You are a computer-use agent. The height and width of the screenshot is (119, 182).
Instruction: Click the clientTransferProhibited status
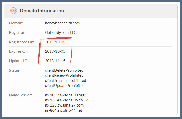pyautogui.click(x=65, y=81)
